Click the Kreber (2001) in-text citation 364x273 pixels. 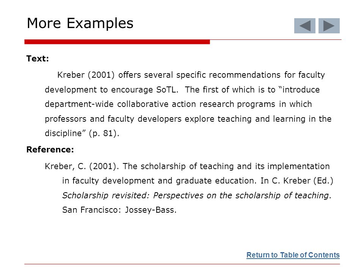(x=86, y=75)
